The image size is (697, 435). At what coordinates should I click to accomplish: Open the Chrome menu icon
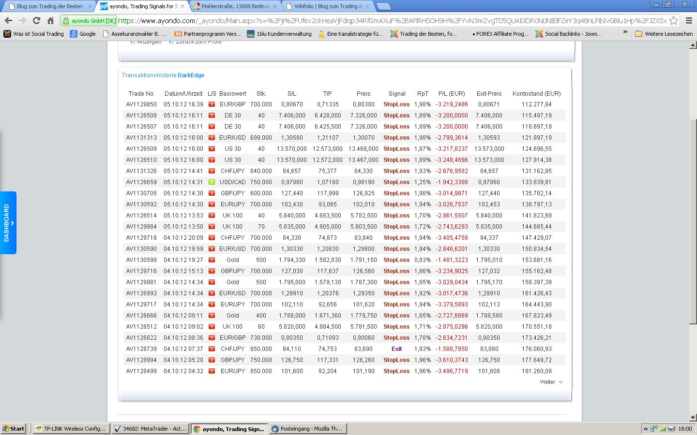[689, 21]
